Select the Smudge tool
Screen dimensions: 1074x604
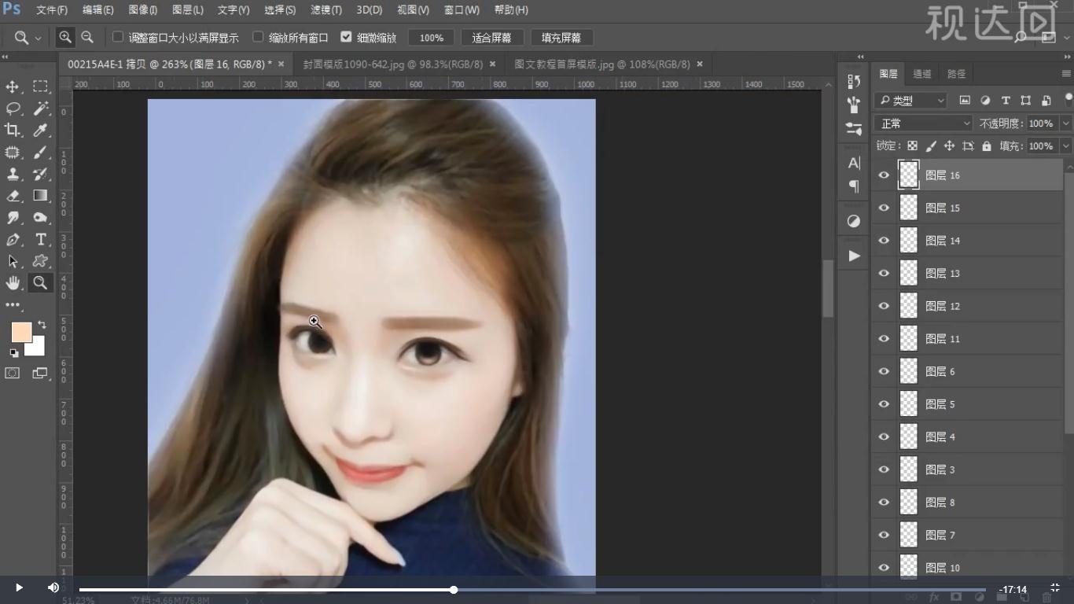point(13,218)
